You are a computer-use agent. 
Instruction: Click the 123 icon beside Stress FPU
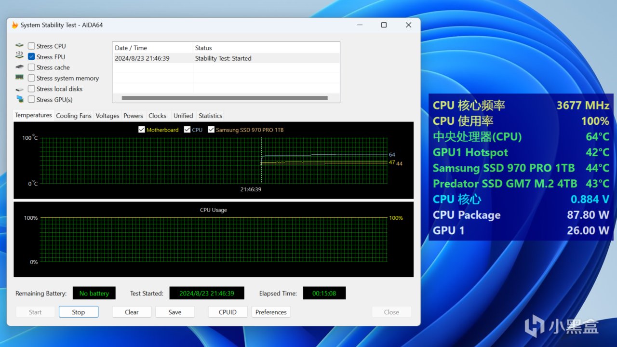pyautogui.click(x=19, y=56)
